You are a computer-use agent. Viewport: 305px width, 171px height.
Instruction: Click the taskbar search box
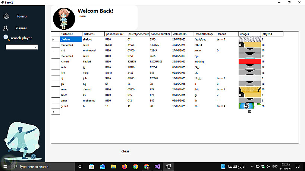[x=43, y=167]
